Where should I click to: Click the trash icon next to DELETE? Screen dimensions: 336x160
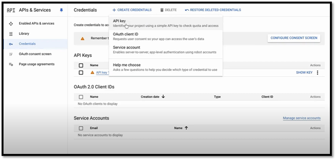(162, 10)
